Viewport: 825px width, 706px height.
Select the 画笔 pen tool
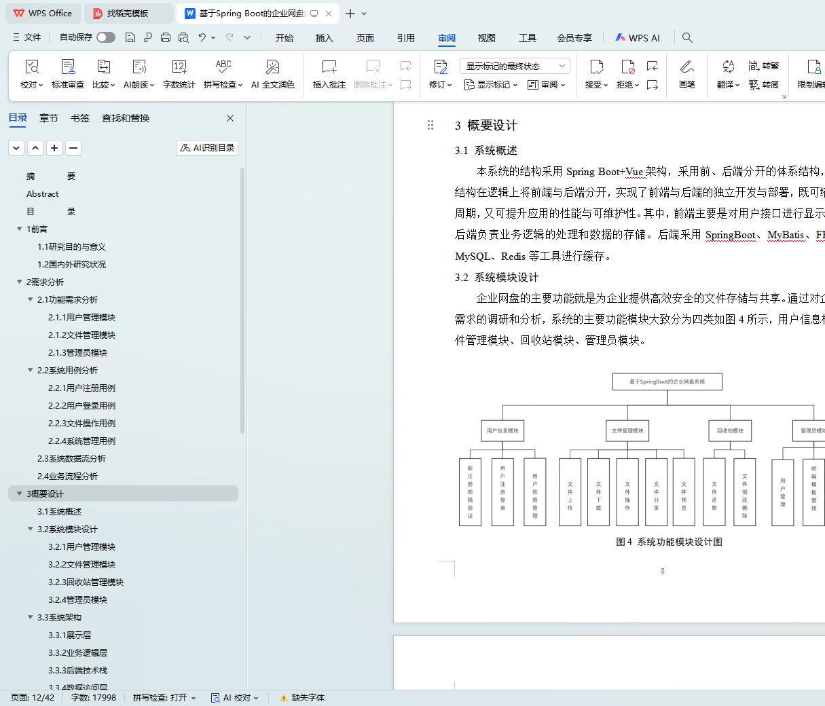pos(686,73)
